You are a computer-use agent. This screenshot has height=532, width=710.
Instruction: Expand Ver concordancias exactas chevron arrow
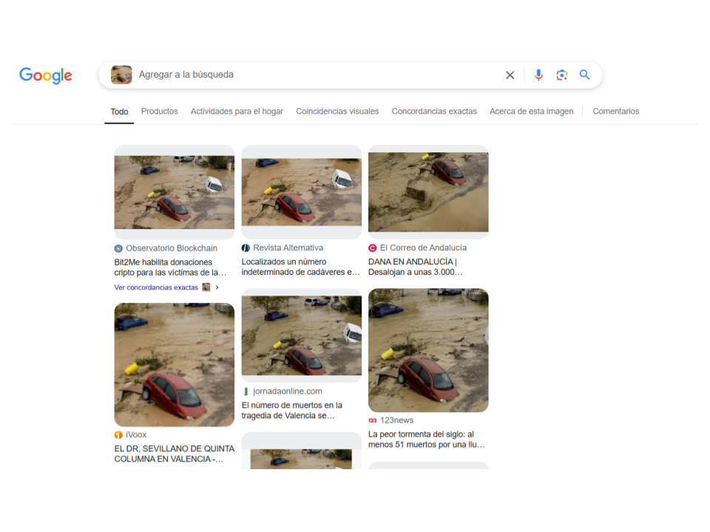pyautogui.click(x=217, y=287)
